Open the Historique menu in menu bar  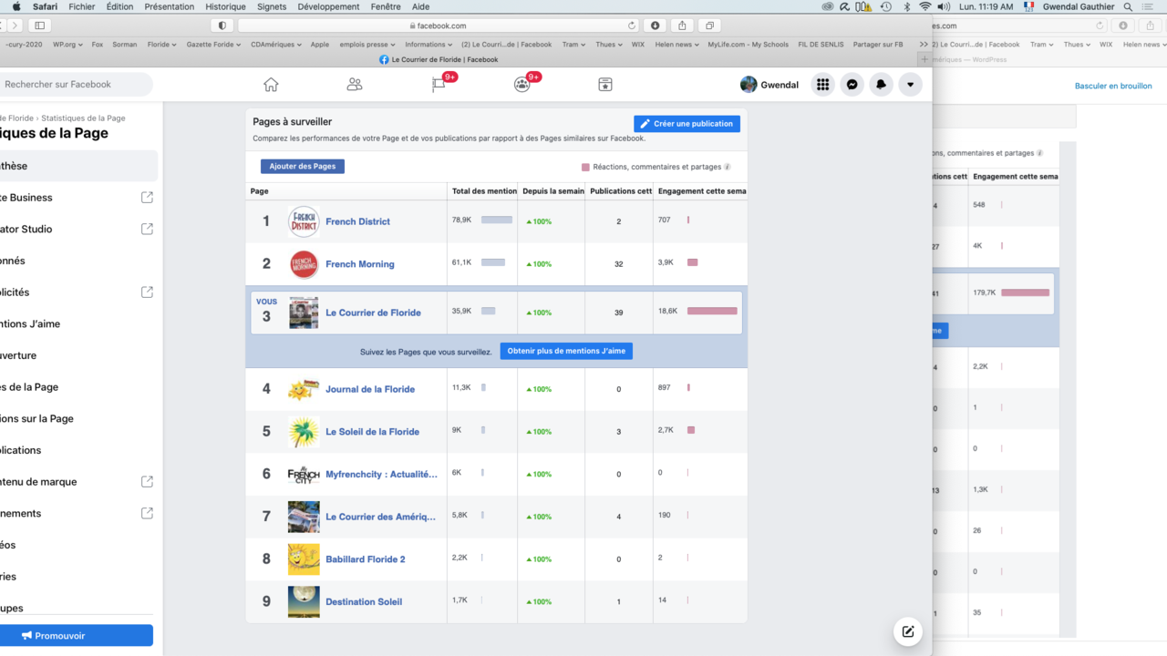tap(225, 6)
